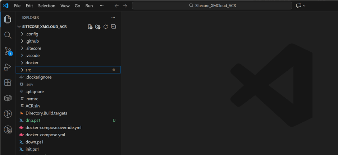The width and height of the screenshot is (338, 155).
Task: Open the File menu
Action: click(x=17, y=6)
